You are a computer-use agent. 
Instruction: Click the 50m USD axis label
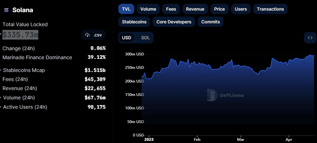point(136,122)
